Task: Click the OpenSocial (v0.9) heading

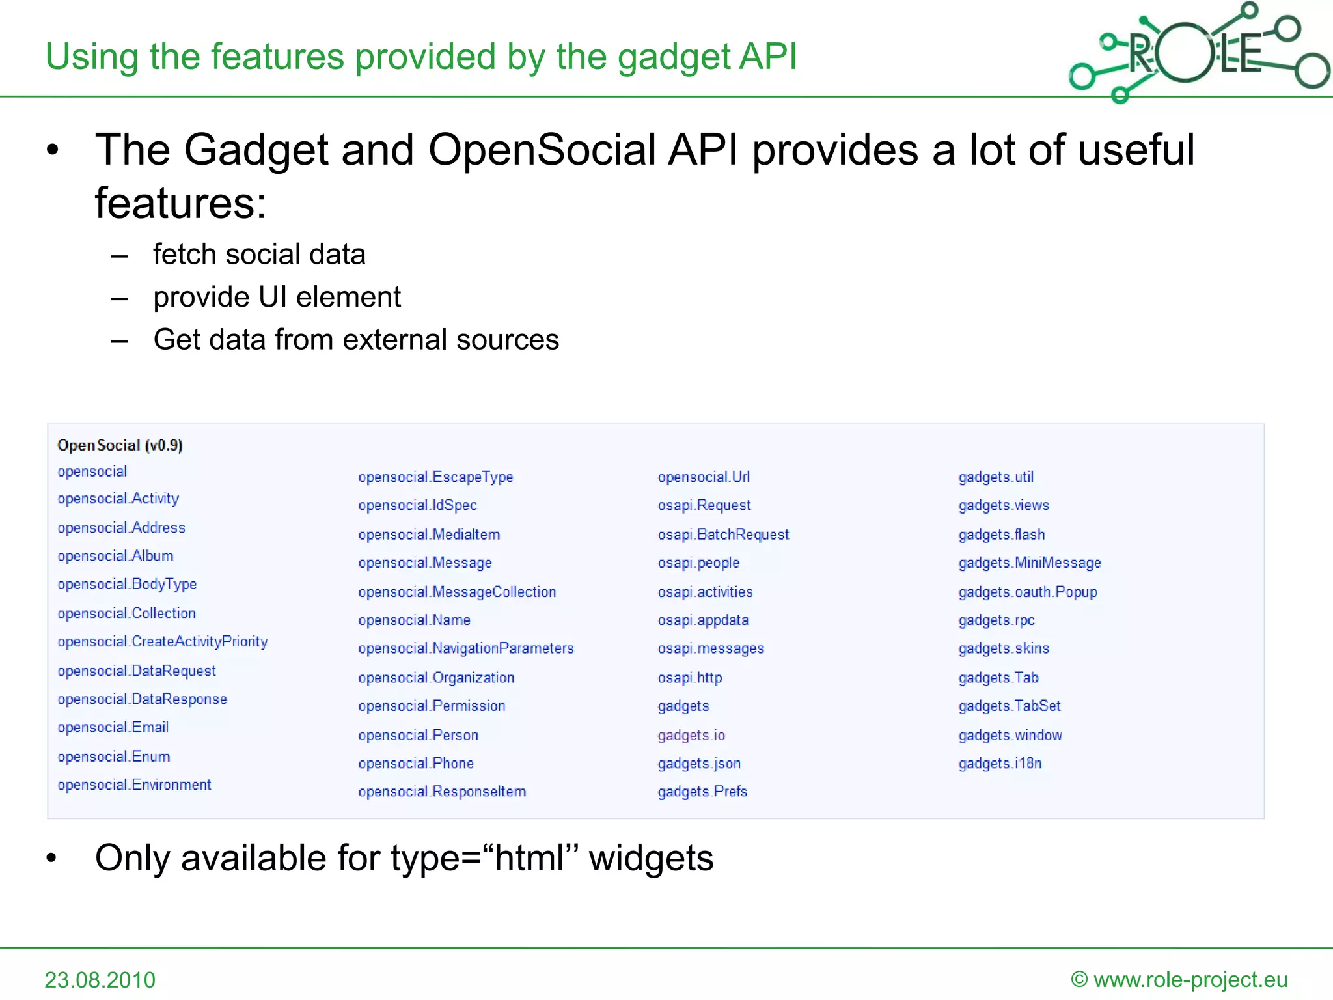Action: tap(120, 445)
